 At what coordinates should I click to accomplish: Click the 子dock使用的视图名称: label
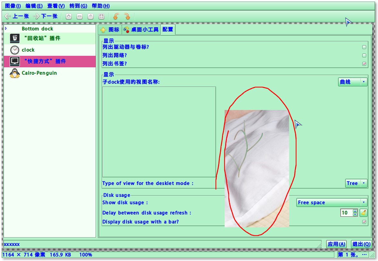pos(131,82)
